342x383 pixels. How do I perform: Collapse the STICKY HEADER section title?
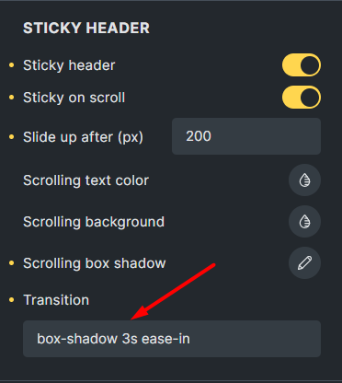tap(86, 28)
